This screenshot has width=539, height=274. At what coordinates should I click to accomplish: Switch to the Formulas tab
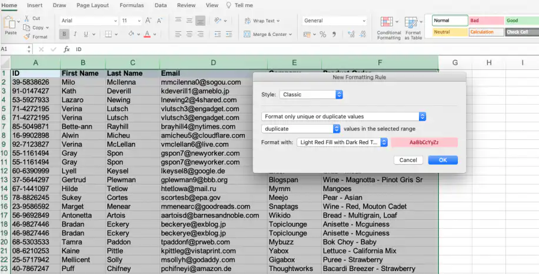(132, 5)
